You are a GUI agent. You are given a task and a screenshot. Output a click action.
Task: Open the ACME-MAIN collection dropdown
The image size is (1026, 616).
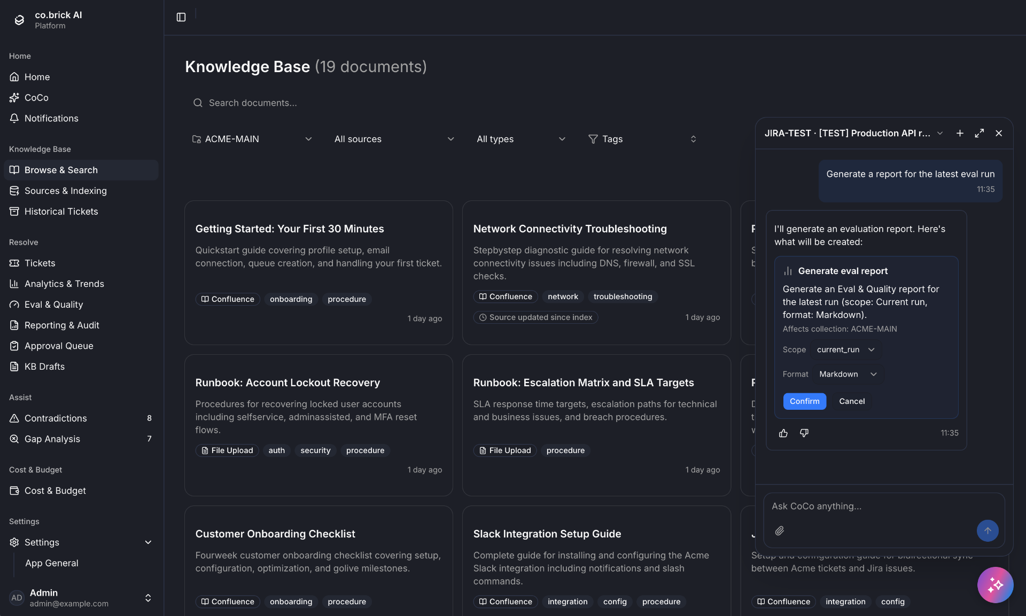(x=252, y=139)
